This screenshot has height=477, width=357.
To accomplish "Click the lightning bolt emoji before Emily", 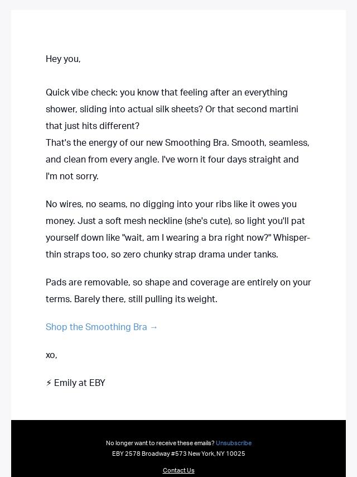I will pos(49,383).
